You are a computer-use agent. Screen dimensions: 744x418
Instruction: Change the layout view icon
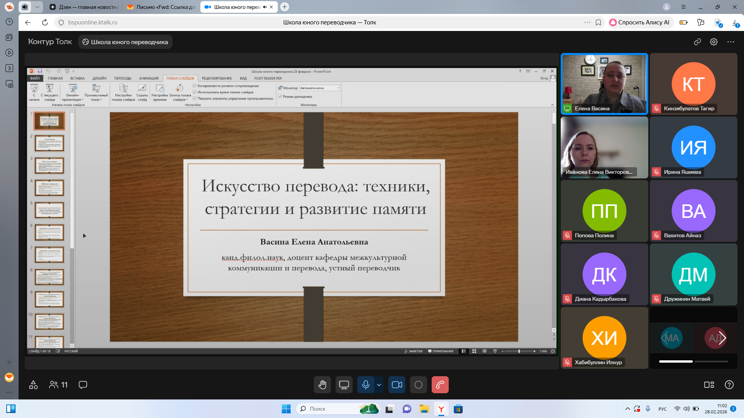709,385
